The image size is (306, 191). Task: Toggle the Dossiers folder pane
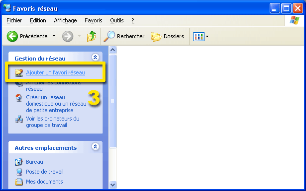pos(167,36)
